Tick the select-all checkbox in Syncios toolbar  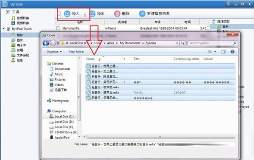[59, 14]
